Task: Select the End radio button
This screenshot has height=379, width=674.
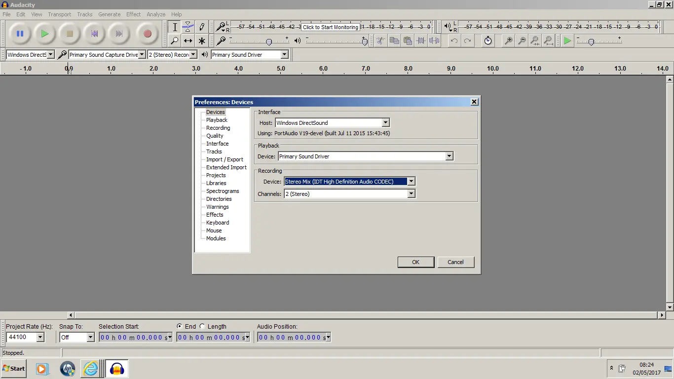Action: (180, 326)
